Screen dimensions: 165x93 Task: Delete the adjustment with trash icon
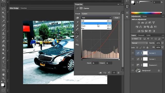click(x=118, y=73)
